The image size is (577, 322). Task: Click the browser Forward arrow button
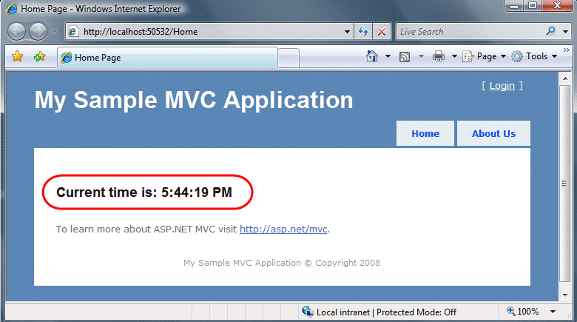(38, 32)
